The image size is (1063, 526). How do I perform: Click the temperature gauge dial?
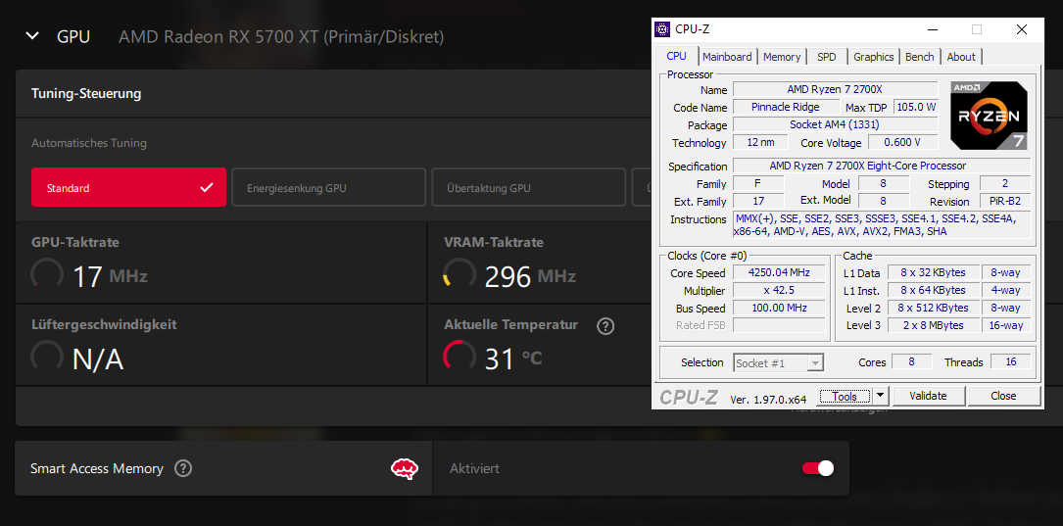point(459,358)
